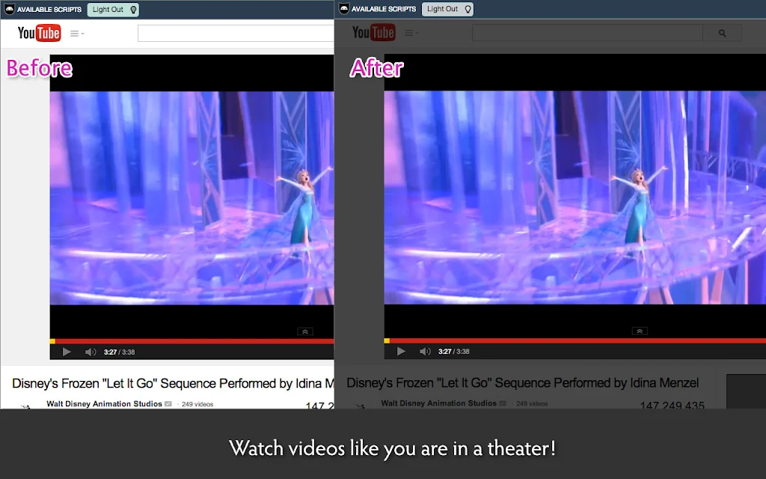Viewport: 766px width, 479px height.
Task: Click video title in Before panel
Action: click(173, 383)
